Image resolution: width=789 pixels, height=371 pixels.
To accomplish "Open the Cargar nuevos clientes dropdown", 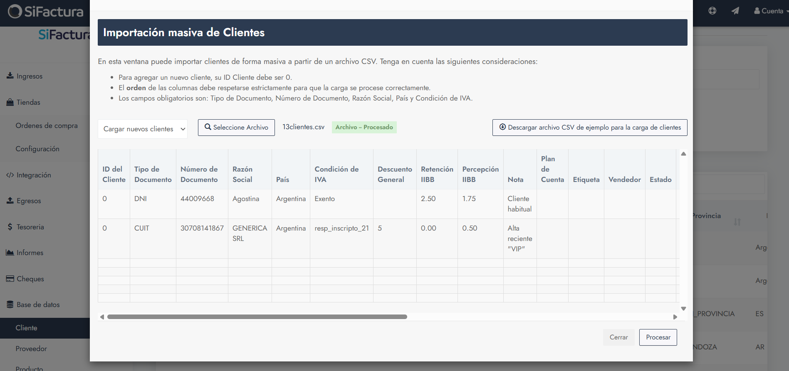I will pyautogui.click(x=142, y=129).
